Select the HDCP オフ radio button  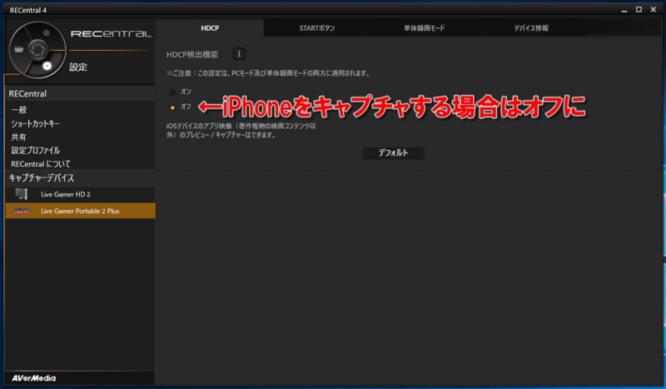(x=172, y=107)
